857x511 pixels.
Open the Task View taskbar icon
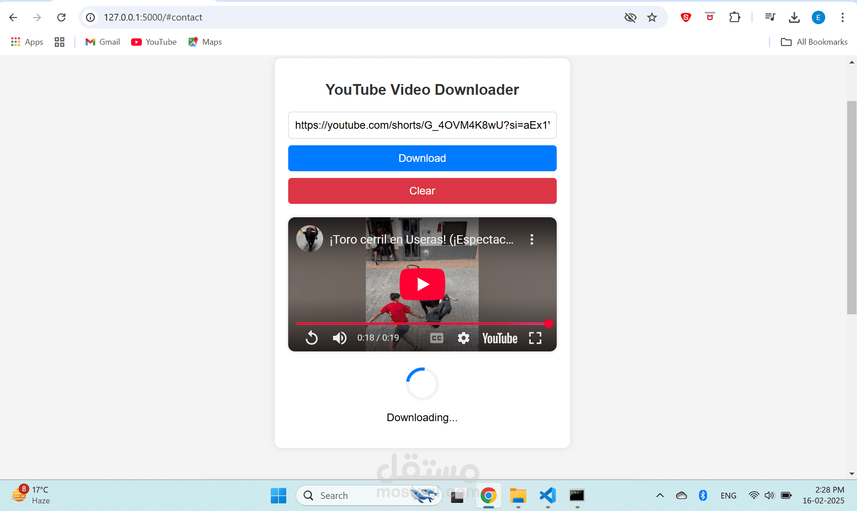(x=457, y=496)
